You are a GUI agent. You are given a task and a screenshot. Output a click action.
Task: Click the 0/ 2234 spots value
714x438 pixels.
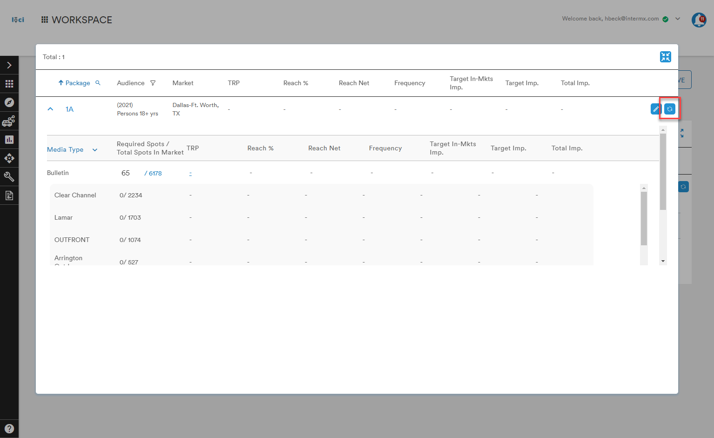click(131, 195)
